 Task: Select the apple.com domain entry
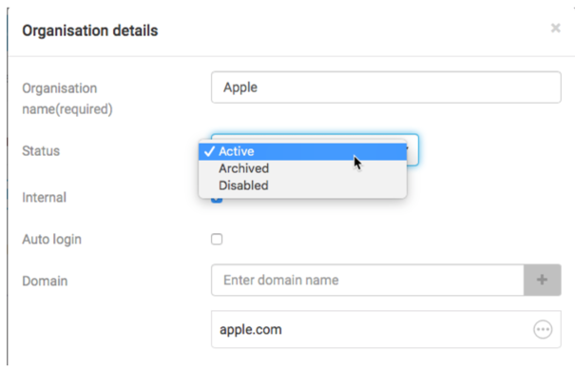[386, 329]
